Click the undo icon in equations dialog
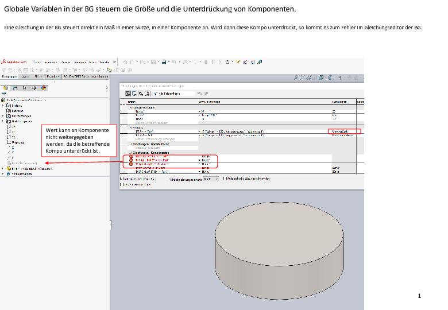This screenshot has height=310, width=448. (x=199, y=94)
